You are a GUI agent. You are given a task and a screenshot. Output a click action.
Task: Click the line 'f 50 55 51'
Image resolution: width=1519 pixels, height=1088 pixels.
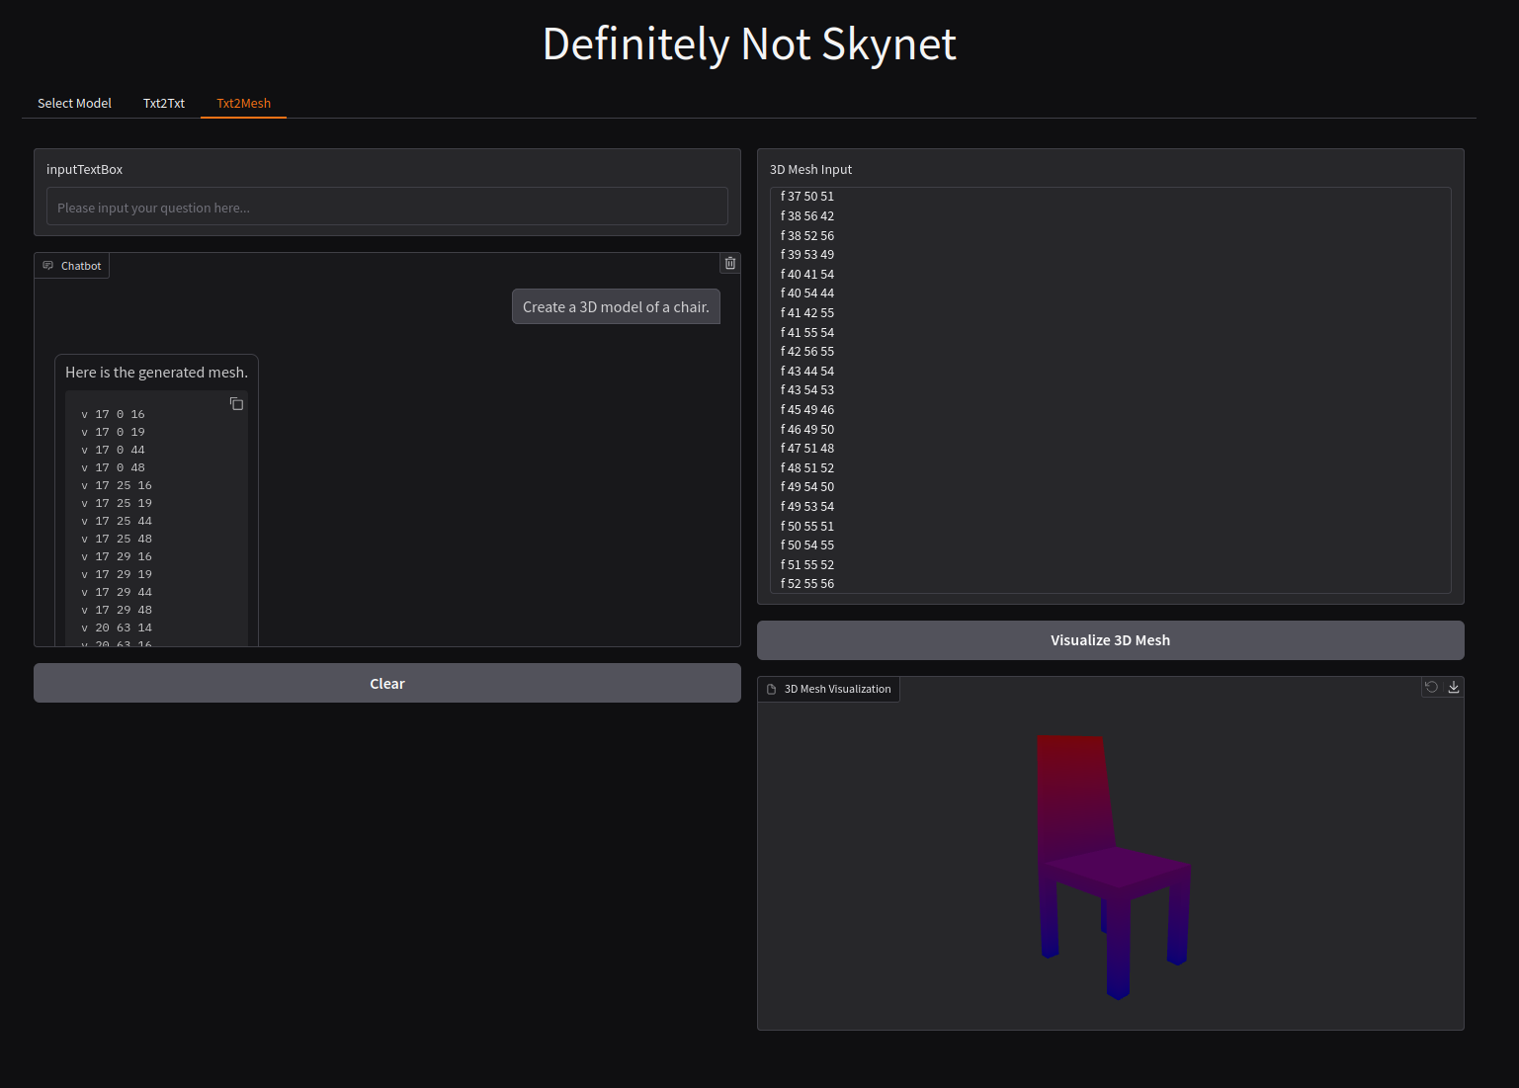click(807, 526)
